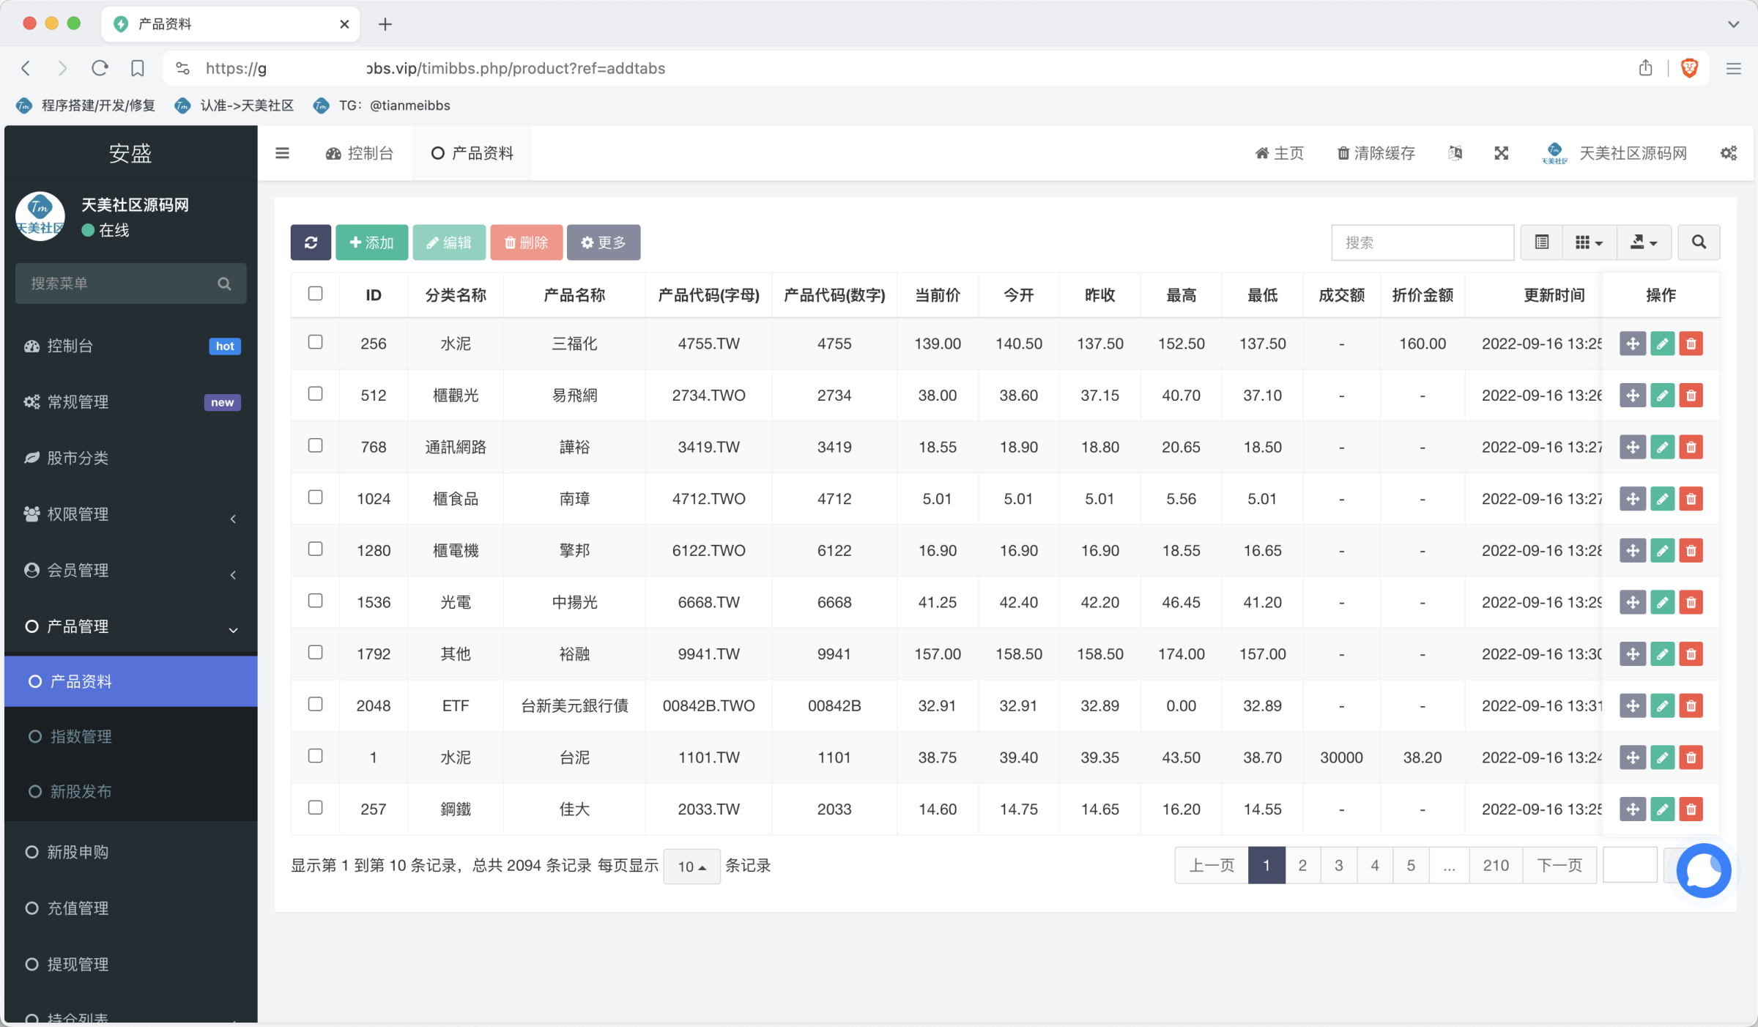Image resolution: width=1758 pixels, height=1027 pixels.
Task: Tick the checkbox for row ID 1024
Action: tap(315, 497)
